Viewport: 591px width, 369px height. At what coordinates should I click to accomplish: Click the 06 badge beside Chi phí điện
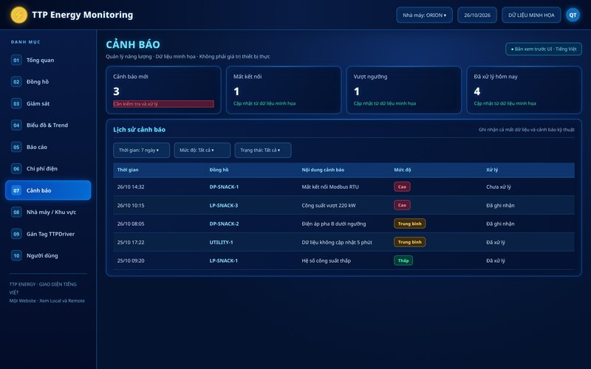point(16,169)
